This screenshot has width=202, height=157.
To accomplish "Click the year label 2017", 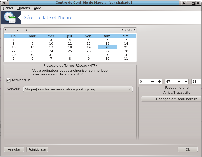I will (128, 30).
